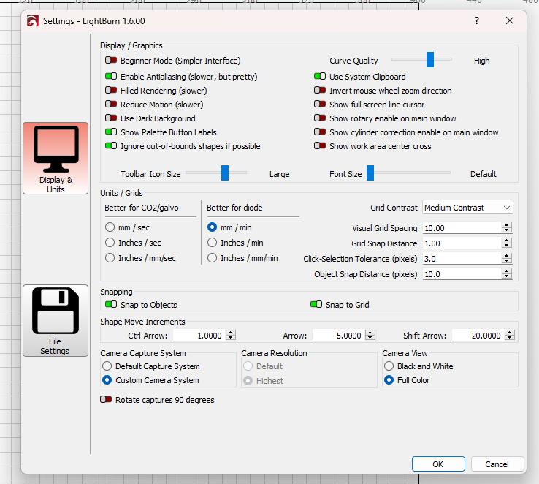The height and width of the screenshot is (484, 539).
Task: Toggle Use System Clipboard
Action: (x=320, y=76)
